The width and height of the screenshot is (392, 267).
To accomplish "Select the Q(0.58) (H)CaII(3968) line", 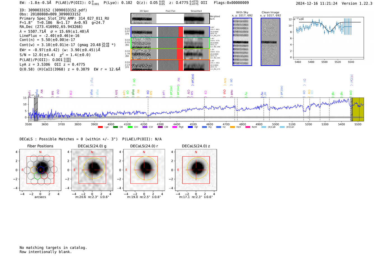I will pyautogui.click(x=70, y=69).
